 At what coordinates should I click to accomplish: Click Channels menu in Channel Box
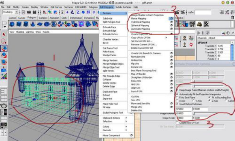202,38
